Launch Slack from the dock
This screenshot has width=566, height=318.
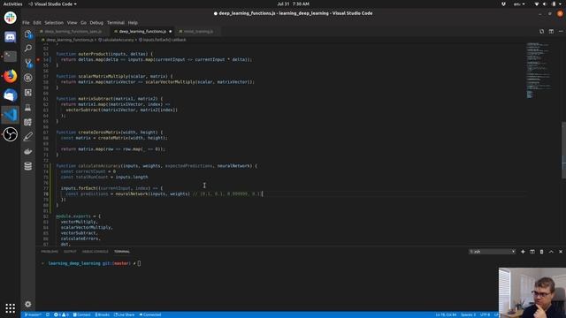(x=10, y=18)
